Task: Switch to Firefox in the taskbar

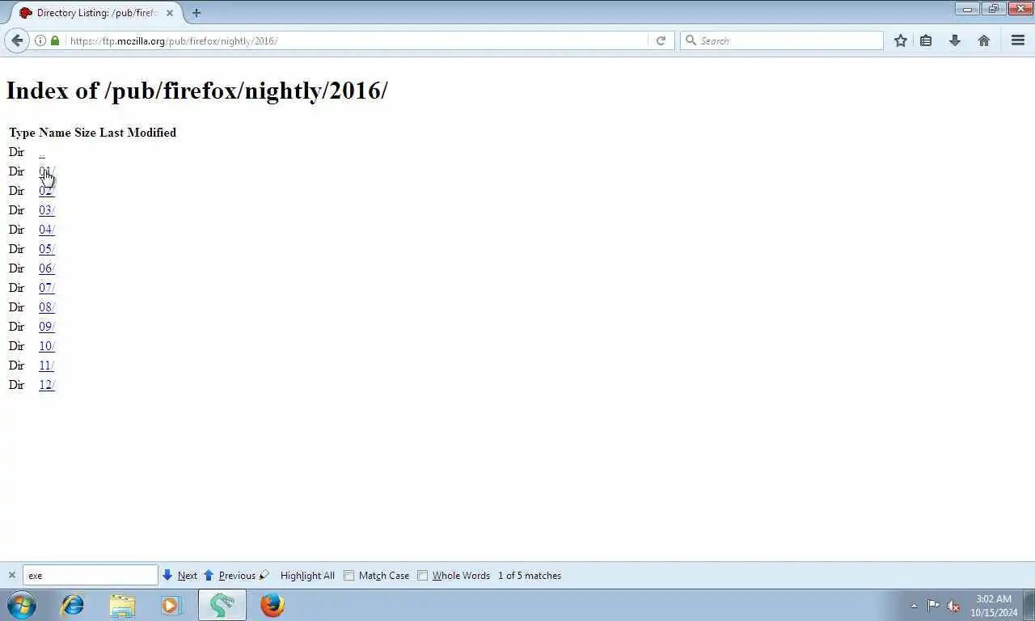Action: pos(272,605)
